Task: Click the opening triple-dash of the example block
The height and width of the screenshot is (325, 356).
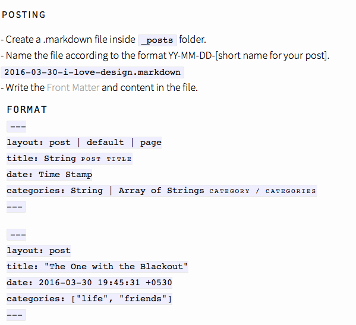Action: (x=17, y=235)
